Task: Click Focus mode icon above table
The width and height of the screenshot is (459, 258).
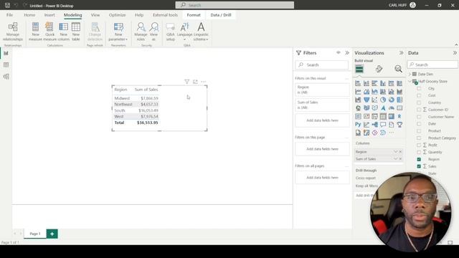Action: tap(195, 82)
